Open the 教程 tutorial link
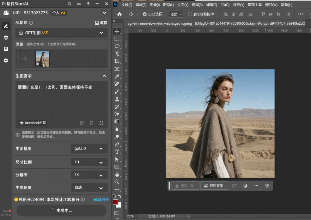This screenshot has width=311, height=220. [101, 23]
